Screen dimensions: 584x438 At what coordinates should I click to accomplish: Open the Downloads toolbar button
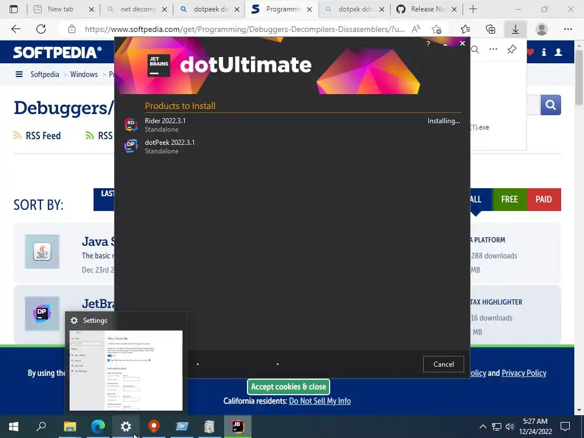[516, 29]
